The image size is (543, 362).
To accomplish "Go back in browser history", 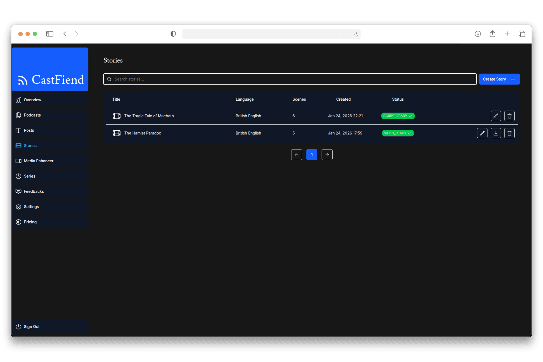I will click(65, 34).
